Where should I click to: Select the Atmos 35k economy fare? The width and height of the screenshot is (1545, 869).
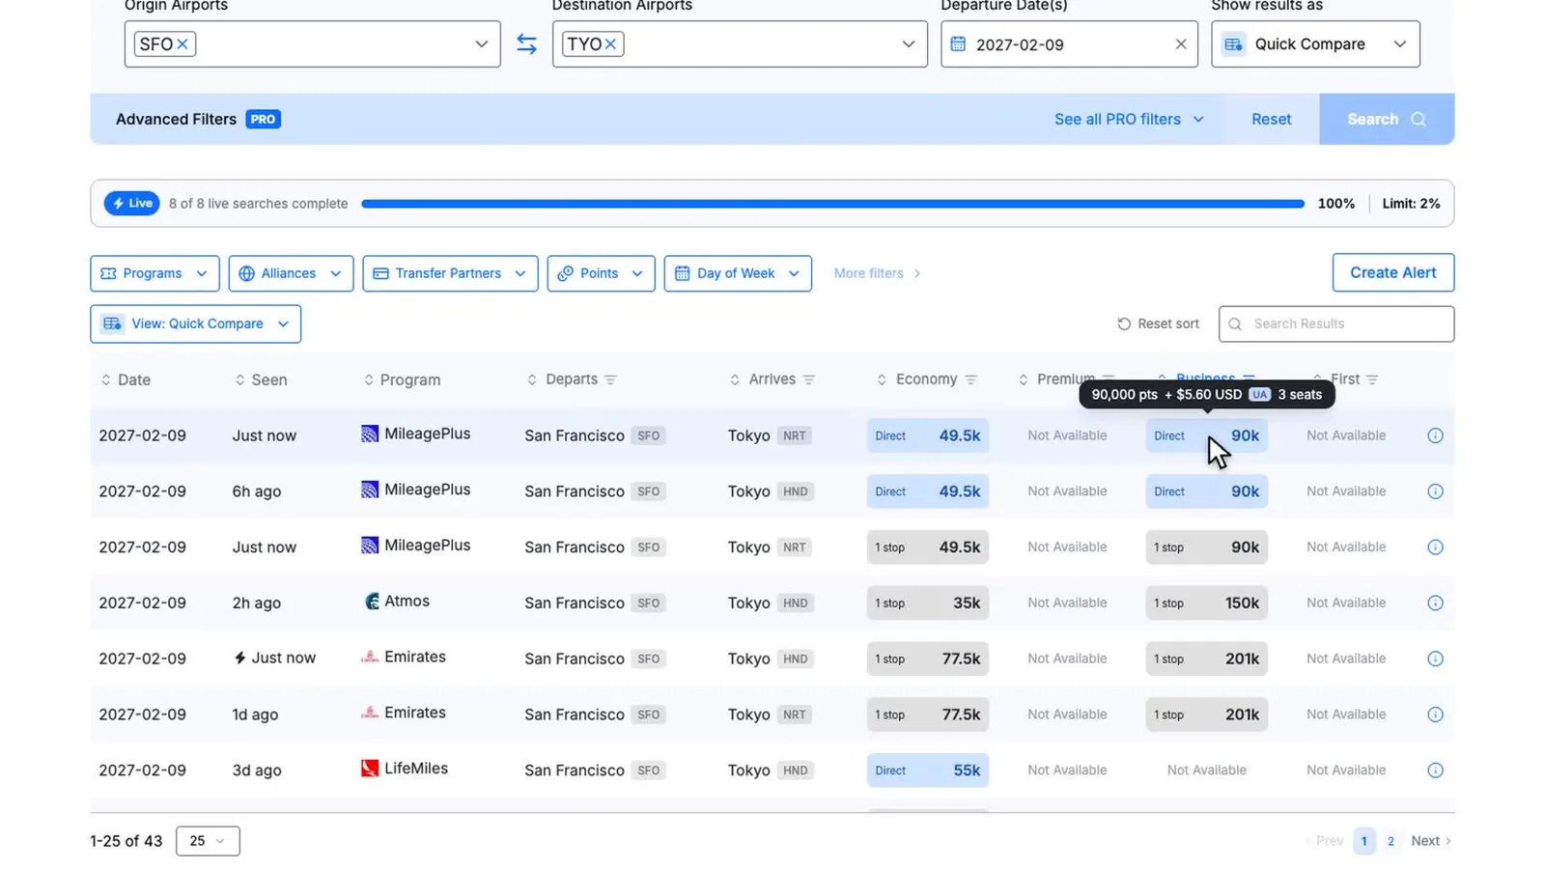tap(927, 603)
